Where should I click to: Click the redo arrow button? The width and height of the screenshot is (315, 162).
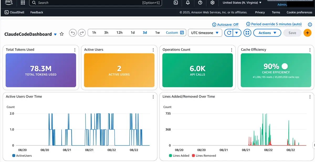point(82,33)
